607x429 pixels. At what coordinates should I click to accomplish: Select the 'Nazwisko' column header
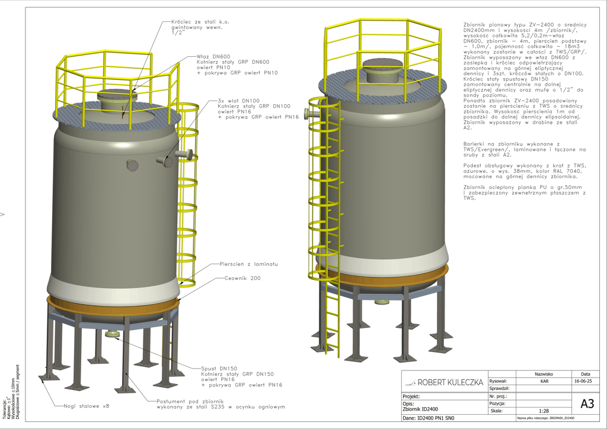point(544,374)
